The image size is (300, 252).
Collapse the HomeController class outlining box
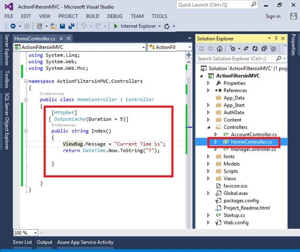click(x=26, y=99)
